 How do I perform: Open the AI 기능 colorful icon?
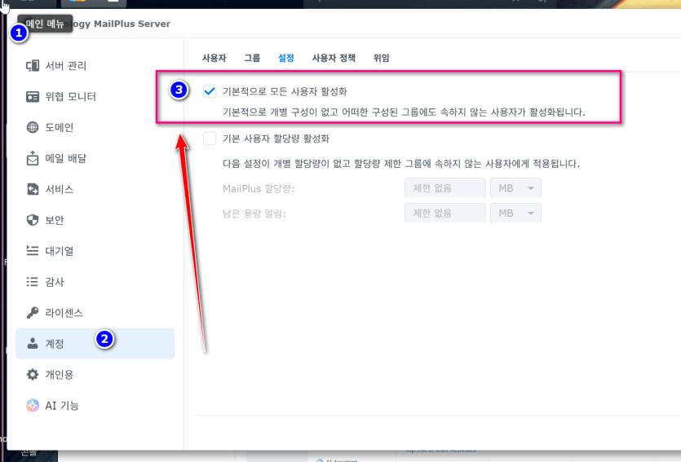[x=33, y=405]
